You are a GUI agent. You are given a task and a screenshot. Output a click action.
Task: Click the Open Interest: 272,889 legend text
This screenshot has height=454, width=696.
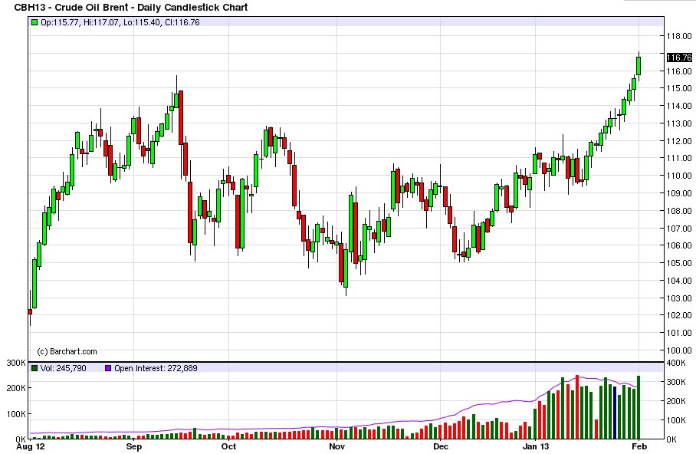(x=156, y=368)
